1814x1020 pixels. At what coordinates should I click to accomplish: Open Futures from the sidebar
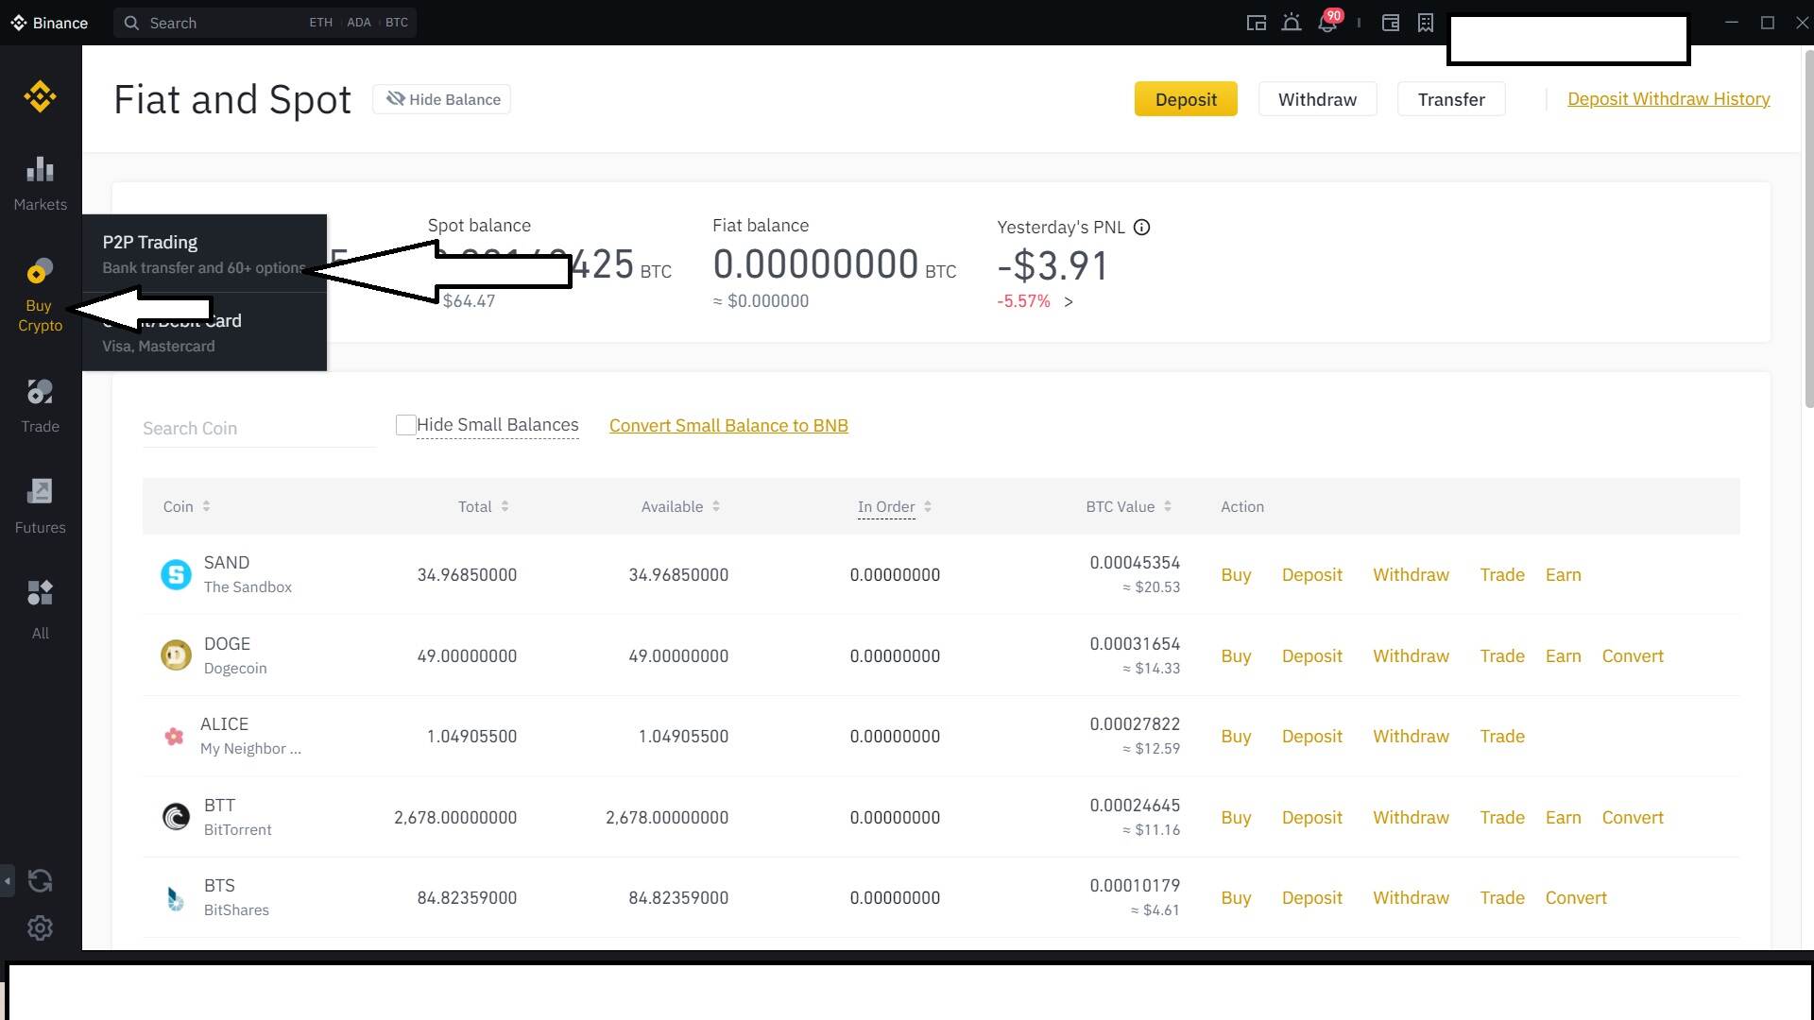pos(40,507)
